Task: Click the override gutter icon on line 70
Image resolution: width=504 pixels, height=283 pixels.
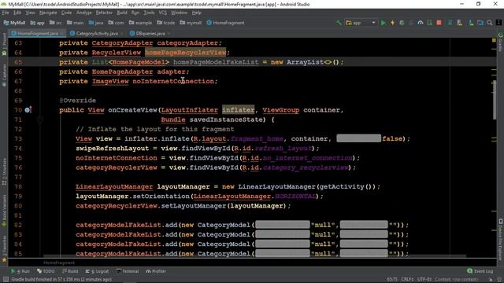Action: coord(28,110)
